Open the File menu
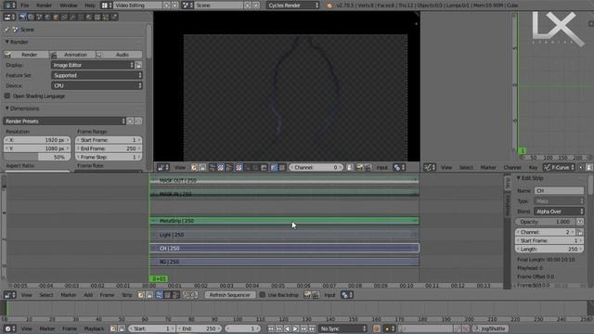594x334 pixels. click(x=25, y=6)
